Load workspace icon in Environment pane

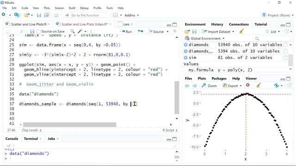point(187,31)
